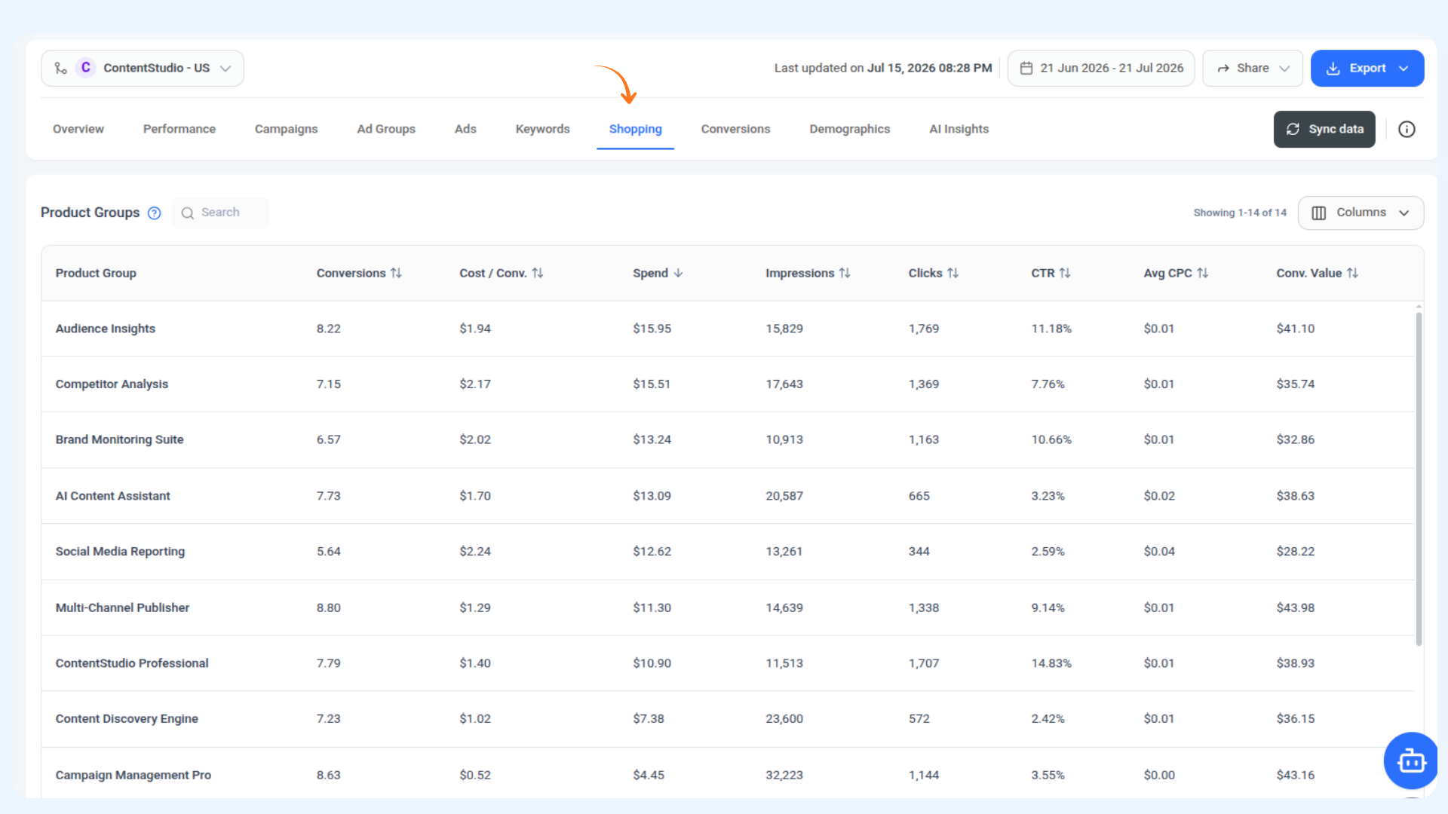
Task: Open the Ad Groups tab
Action: point(386,129)
